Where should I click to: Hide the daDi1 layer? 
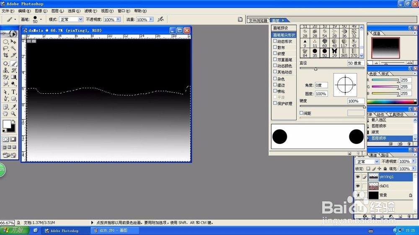pos(358,186)
